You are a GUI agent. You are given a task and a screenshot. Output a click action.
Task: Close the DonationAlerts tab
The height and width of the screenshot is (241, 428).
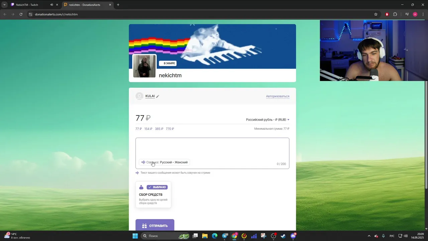[x=110, y=5]
